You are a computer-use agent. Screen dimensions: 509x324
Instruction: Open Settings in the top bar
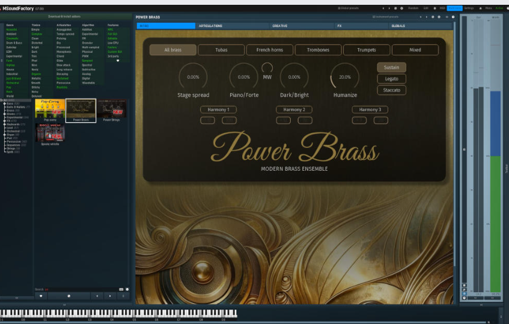[469, 8]
